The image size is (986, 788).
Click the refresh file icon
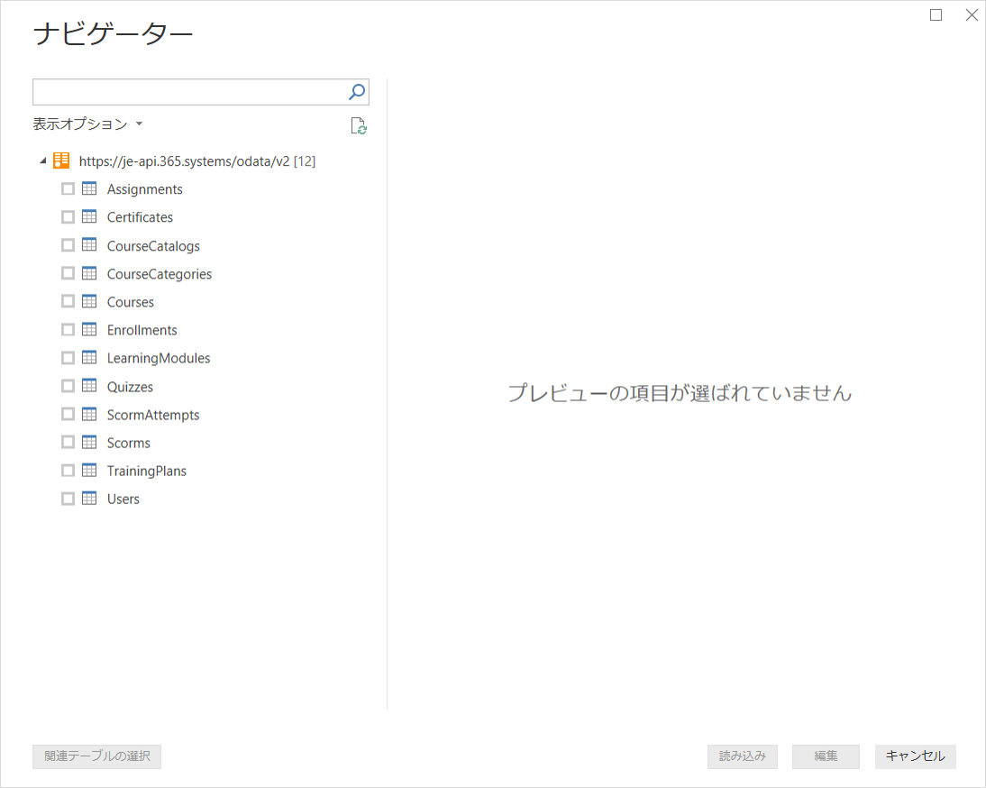359,126
